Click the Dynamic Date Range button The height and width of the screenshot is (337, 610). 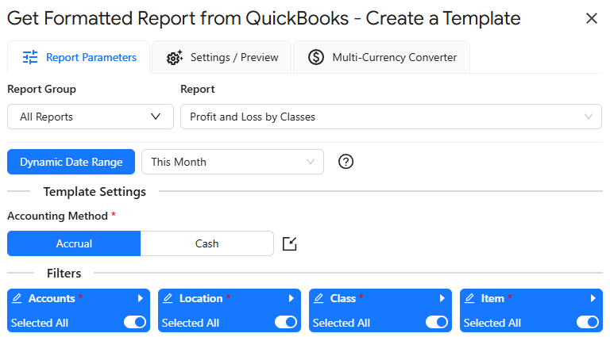(x=71, y=162)
